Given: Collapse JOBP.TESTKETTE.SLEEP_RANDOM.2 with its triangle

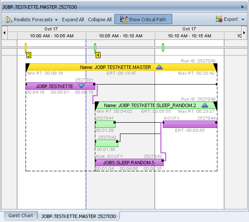Looking at the screenshot, I should coord(205,105).
